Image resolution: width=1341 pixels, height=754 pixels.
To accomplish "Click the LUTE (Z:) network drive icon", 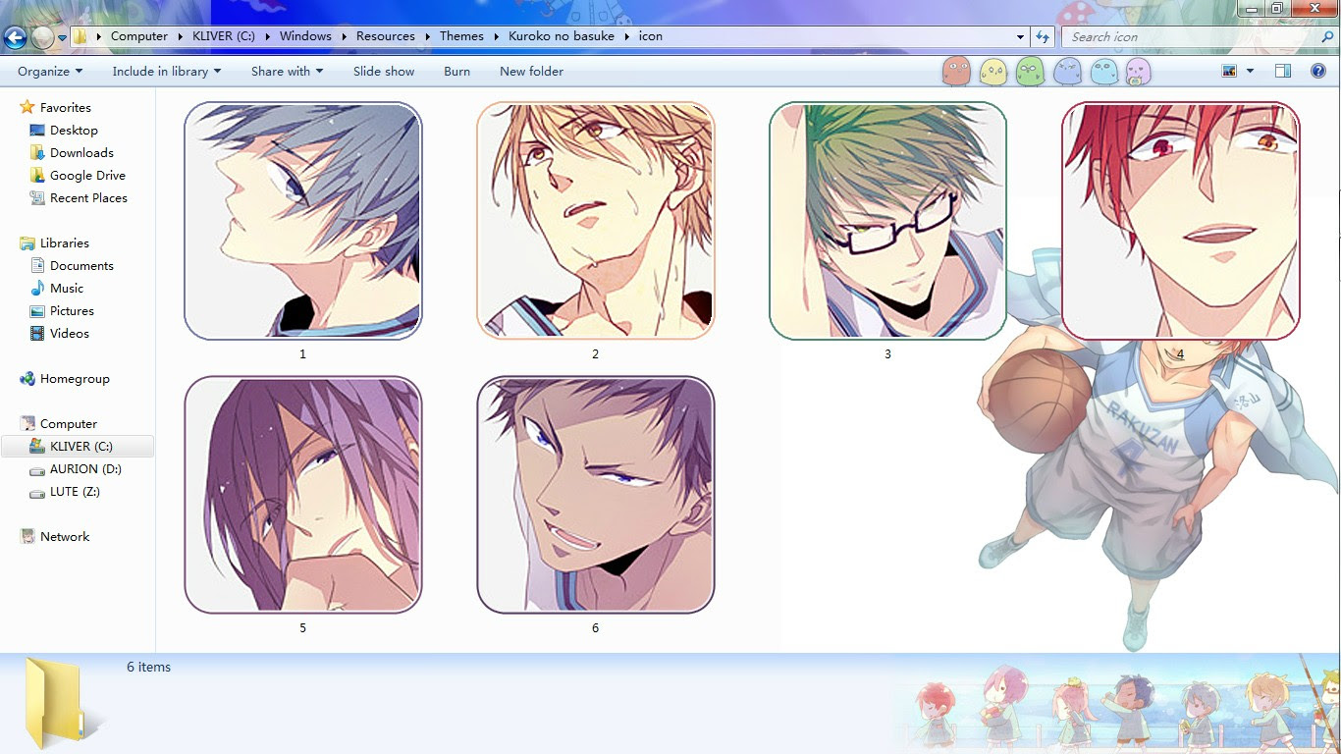I will point(37,492).
